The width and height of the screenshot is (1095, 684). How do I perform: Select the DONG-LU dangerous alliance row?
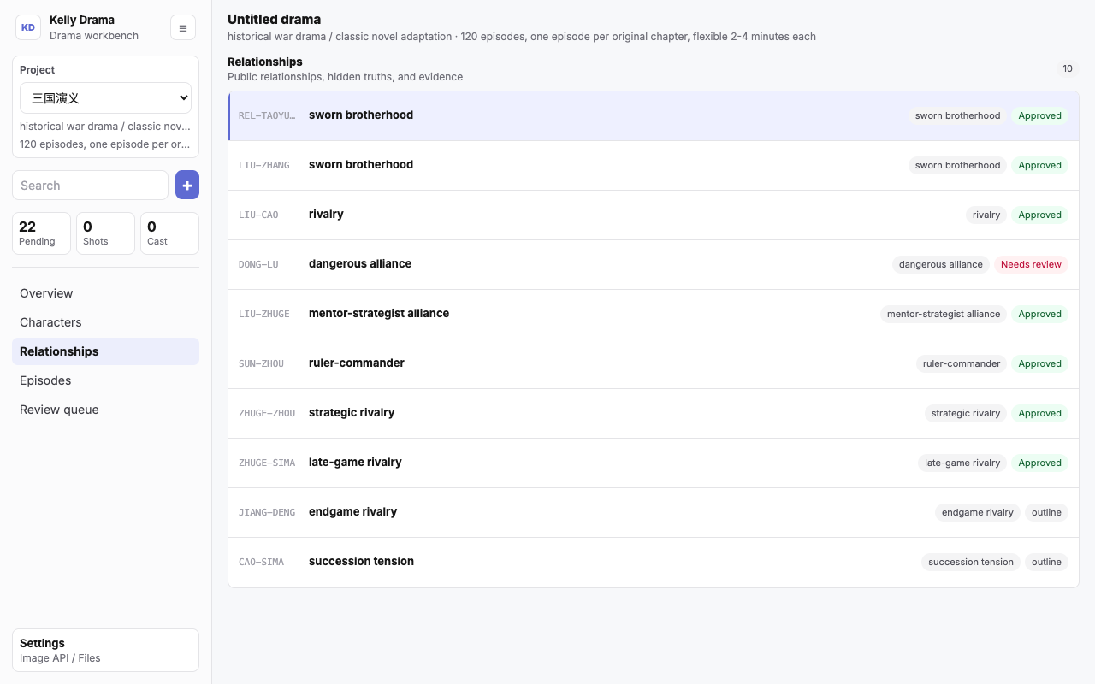point(654,264)
